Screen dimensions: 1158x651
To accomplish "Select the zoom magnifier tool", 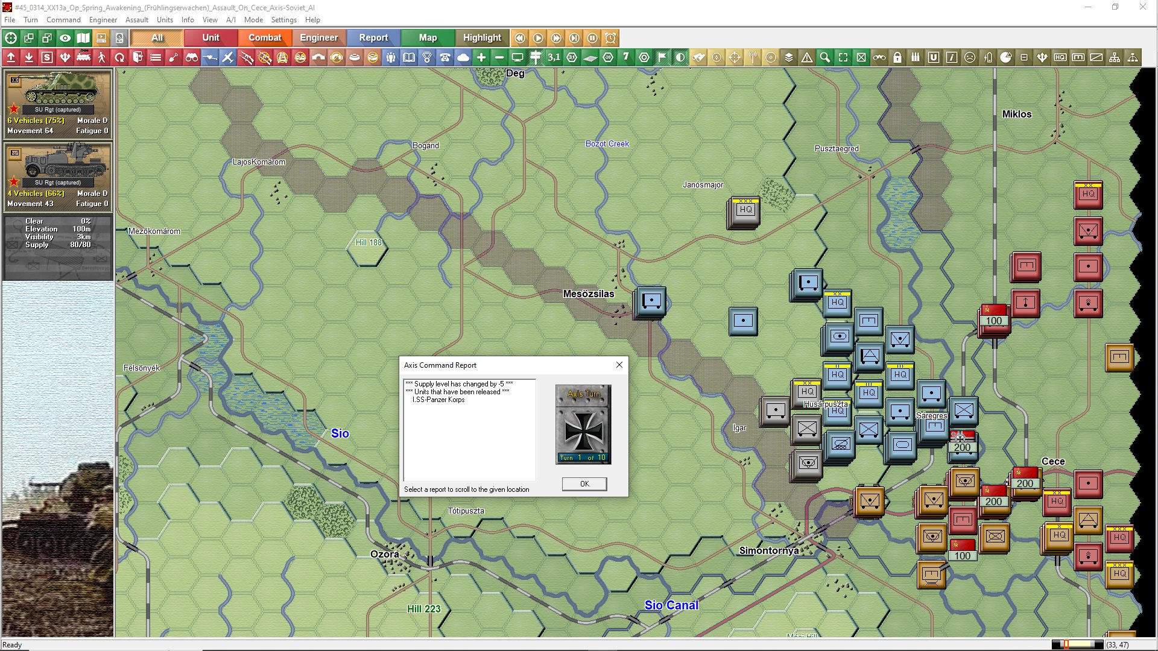I will (825, 57).
